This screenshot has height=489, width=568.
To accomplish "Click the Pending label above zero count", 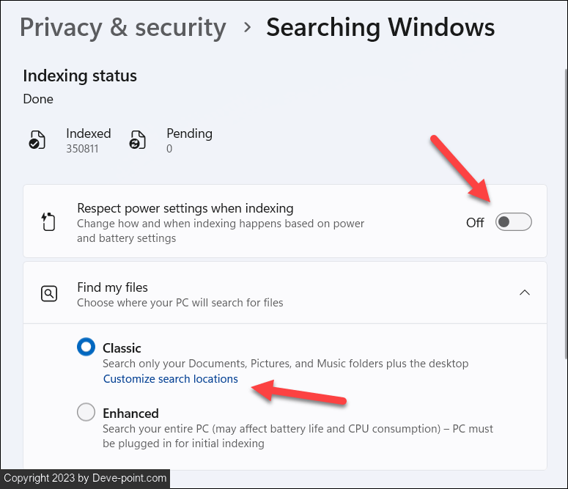I will (x=189, y=133).
